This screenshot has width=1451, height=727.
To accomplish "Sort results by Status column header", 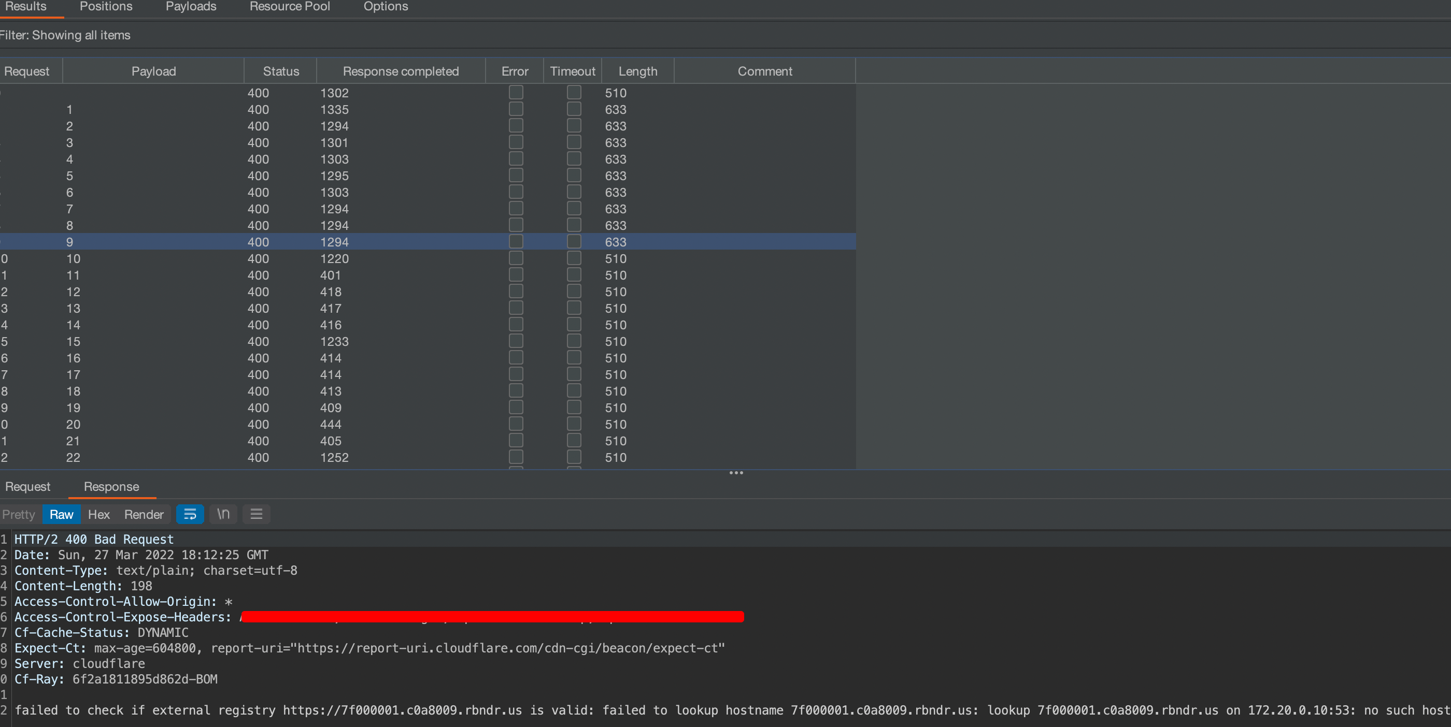I will click(x=280, y=71).
